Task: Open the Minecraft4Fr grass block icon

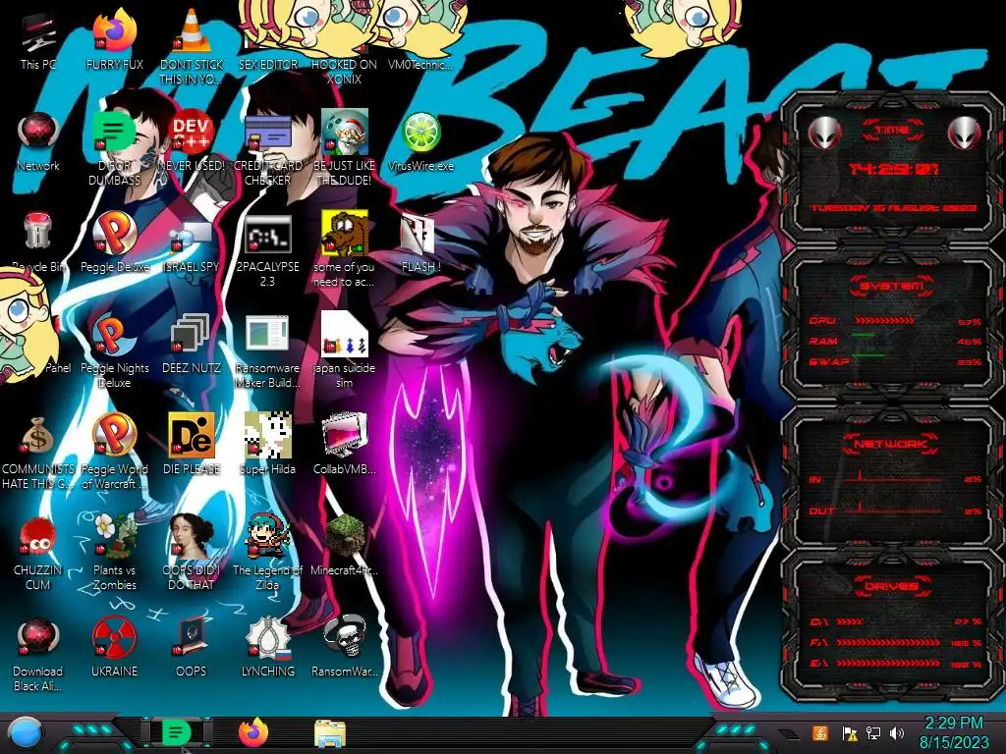Action: point(344,545)
